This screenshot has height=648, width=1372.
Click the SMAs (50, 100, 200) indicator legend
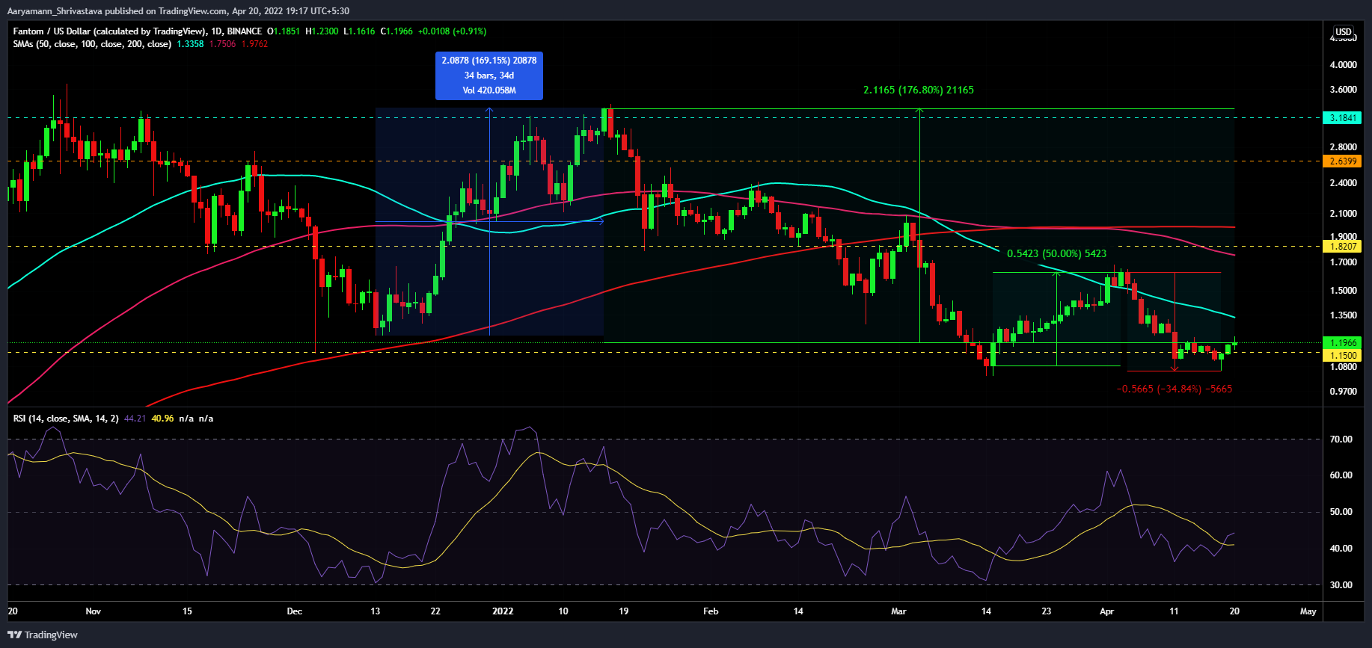(x=92, y=44)
